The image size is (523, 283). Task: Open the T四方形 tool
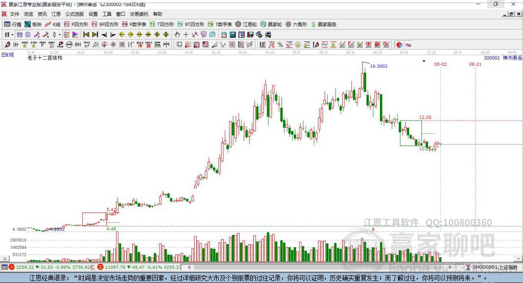click(162, 25)
